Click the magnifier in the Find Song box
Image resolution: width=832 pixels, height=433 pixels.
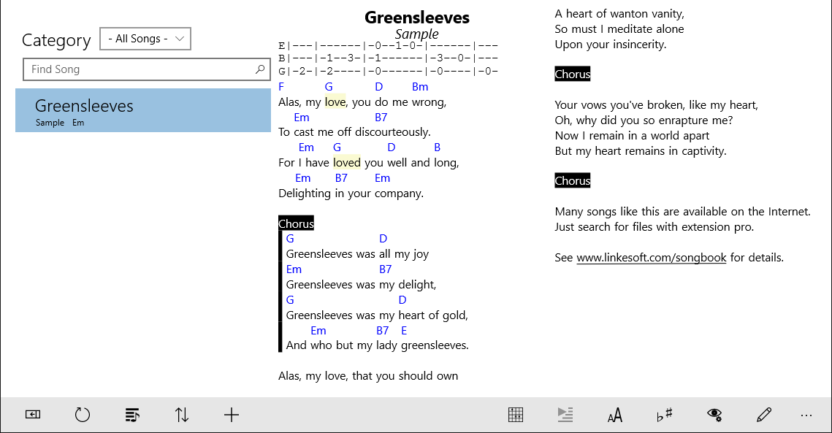coord(259,69)
